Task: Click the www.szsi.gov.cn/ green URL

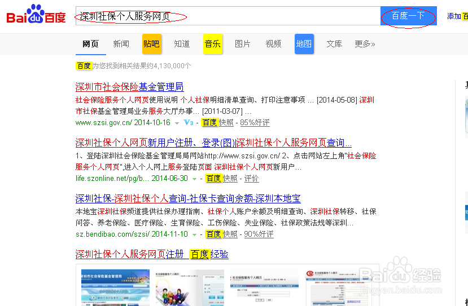Action: tap(104, 122)
